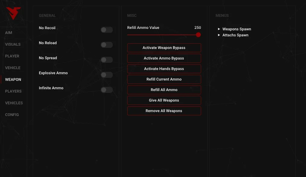Click the red logo icon at top of sidebar
This screenshot has height=177, width=306.
coord(13,13)
